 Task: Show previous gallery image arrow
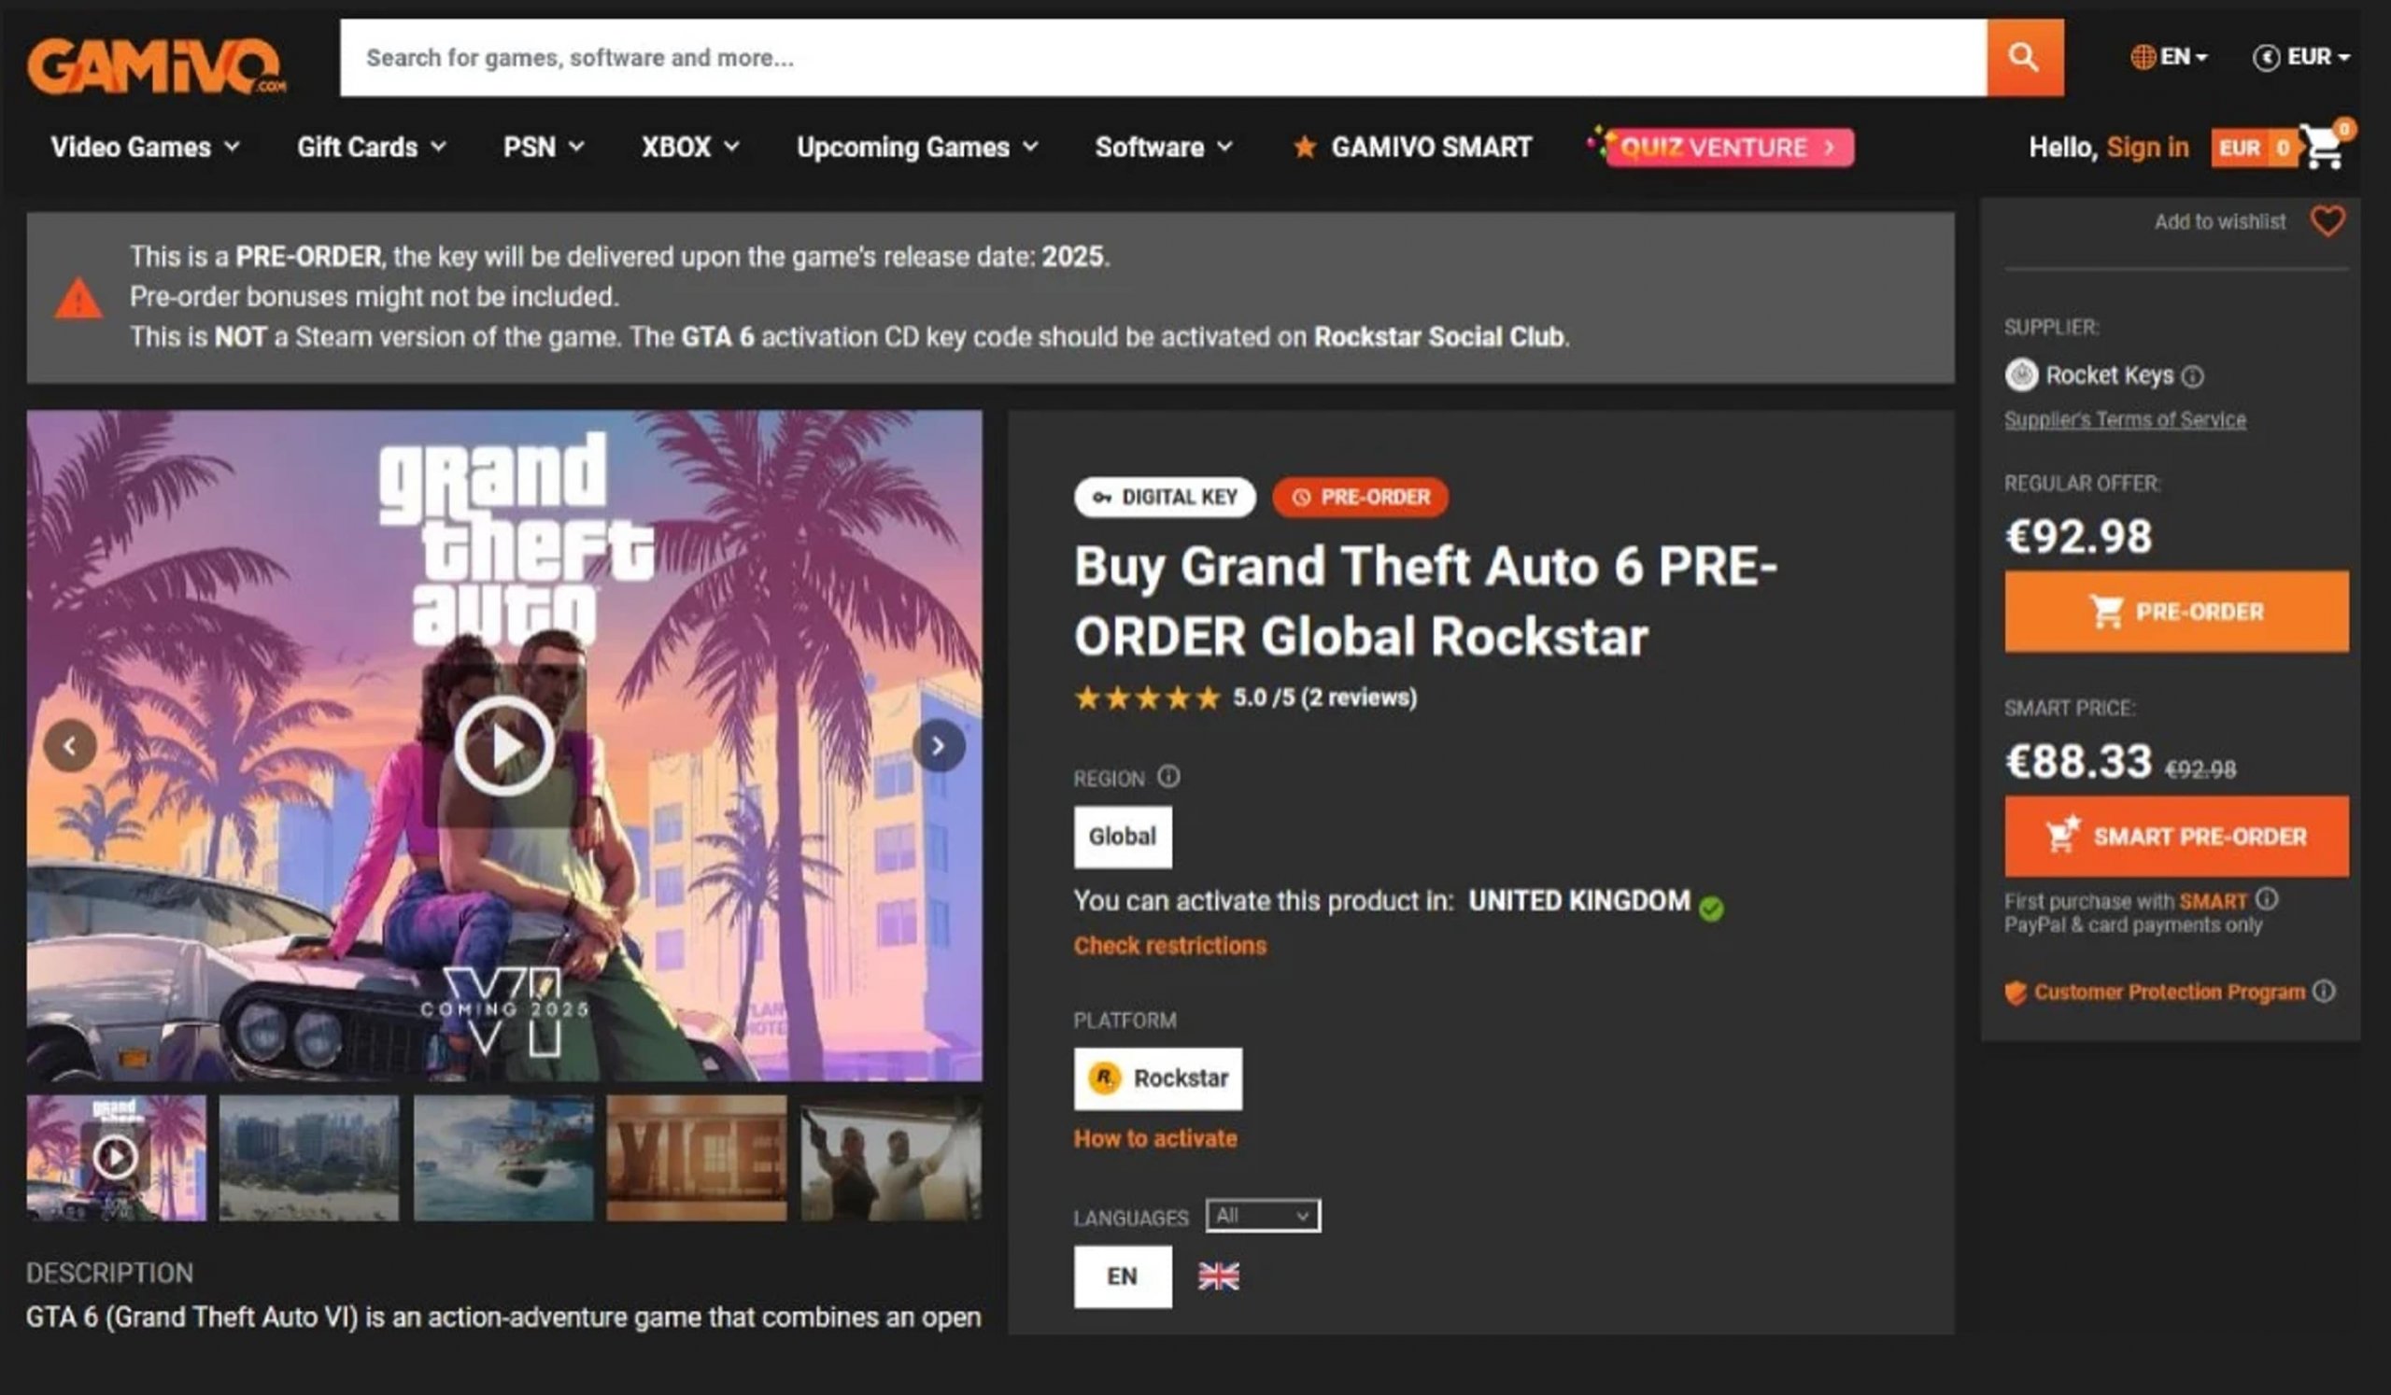pos(69,746)
